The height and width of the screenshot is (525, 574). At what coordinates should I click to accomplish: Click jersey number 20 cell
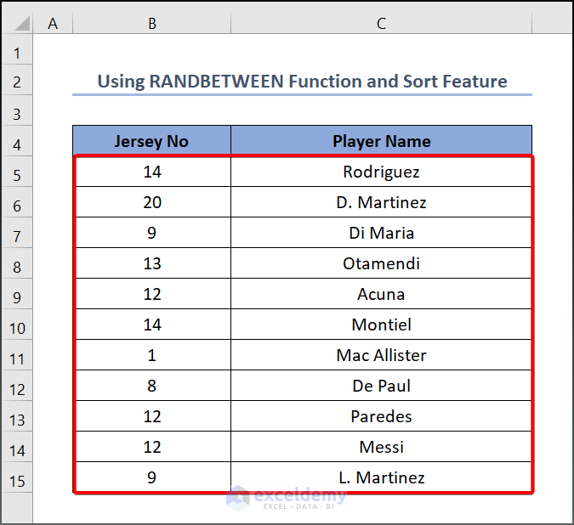(x=151, y=202)
